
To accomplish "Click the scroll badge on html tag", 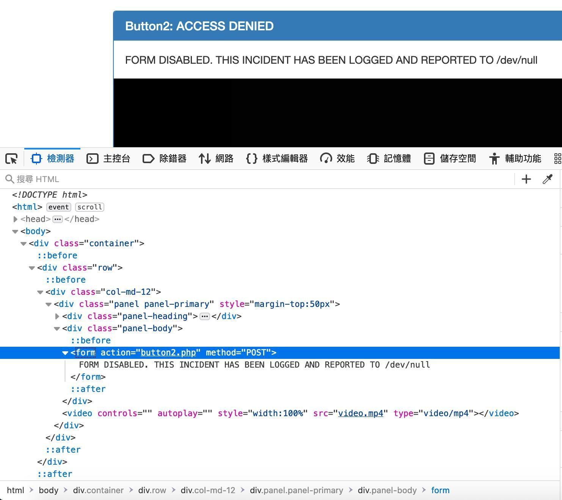I will pyautogui.click(x=89, y=207).
